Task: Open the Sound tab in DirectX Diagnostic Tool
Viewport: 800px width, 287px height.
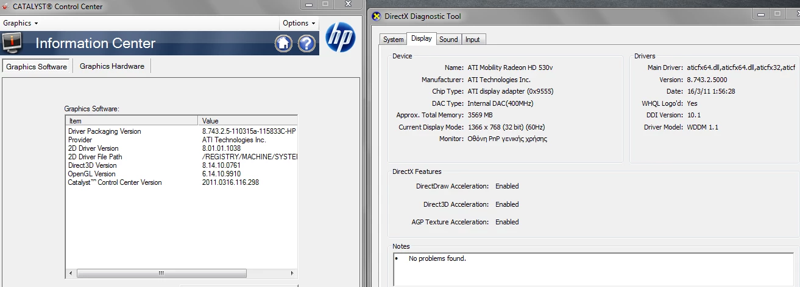Action: [448, 40]
